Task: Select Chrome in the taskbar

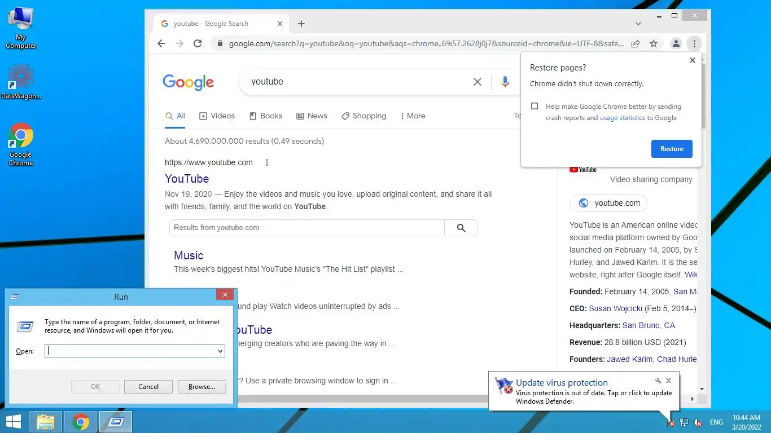Action: (x=81, y=422)
